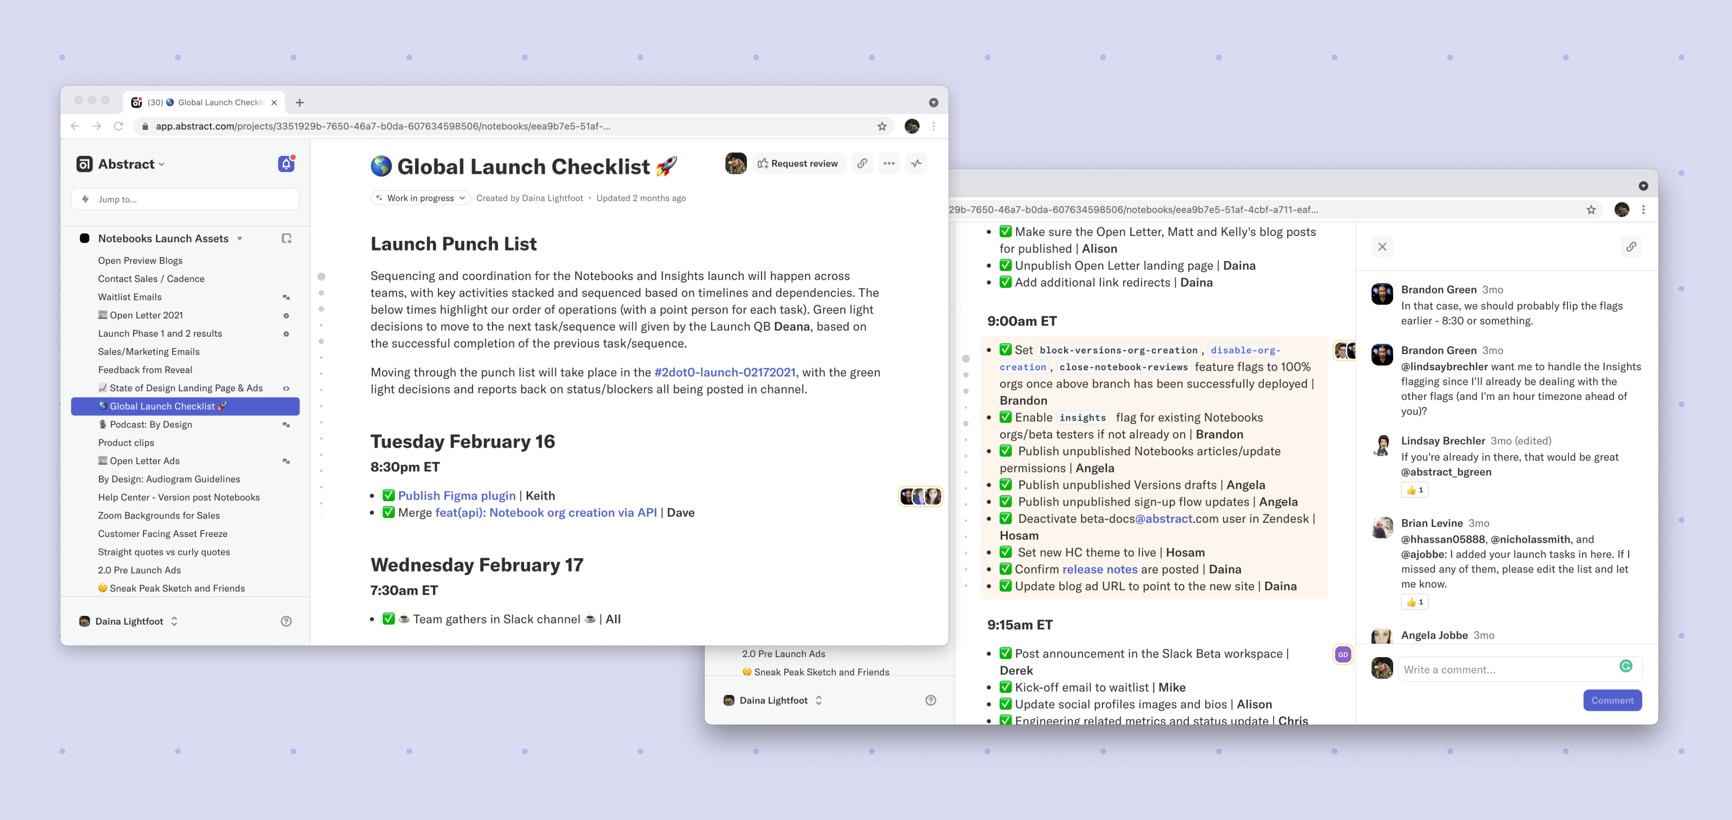This screenshot has width=1732, height=820.
Task: Open Open Preview Blogs notebook
Action: [140, 261]
